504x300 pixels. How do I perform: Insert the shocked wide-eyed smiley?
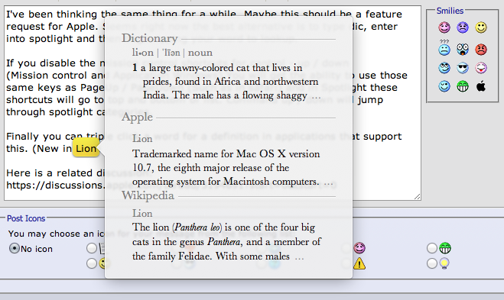point(463,49)
